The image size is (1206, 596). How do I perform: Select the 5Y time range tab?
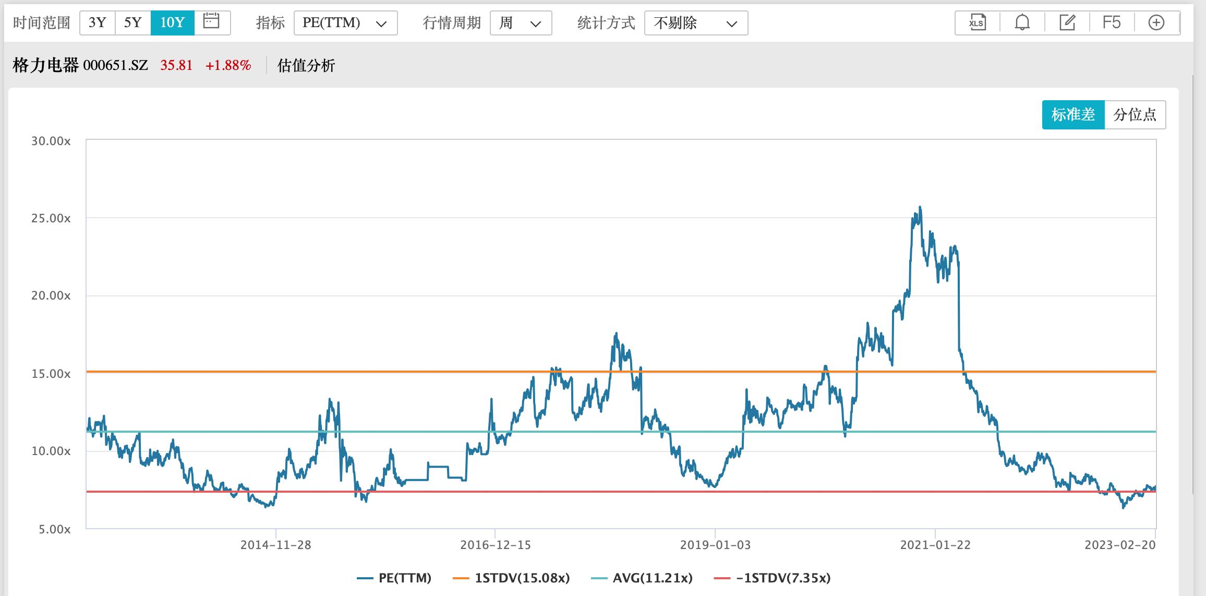[134, 22]
